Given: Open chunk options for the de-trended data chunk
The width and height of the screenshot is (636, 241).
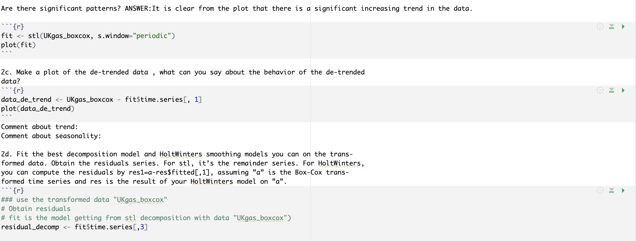Looking at the screenshot, I should [x=600, y=90].
